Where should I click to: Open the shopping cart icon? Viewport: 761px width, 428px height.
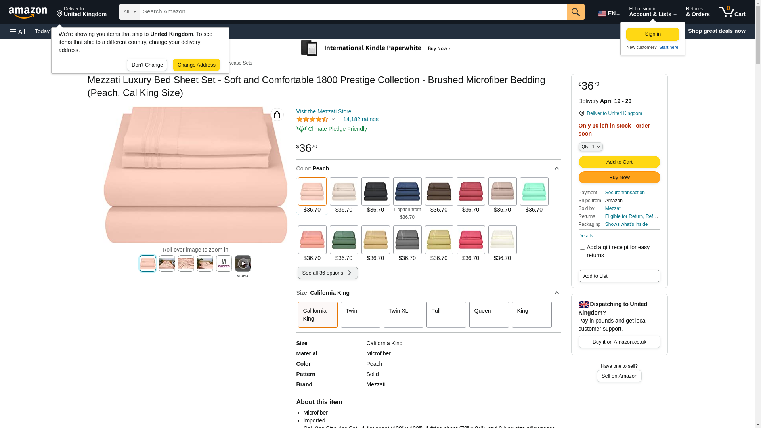click(x=732, y=12)
